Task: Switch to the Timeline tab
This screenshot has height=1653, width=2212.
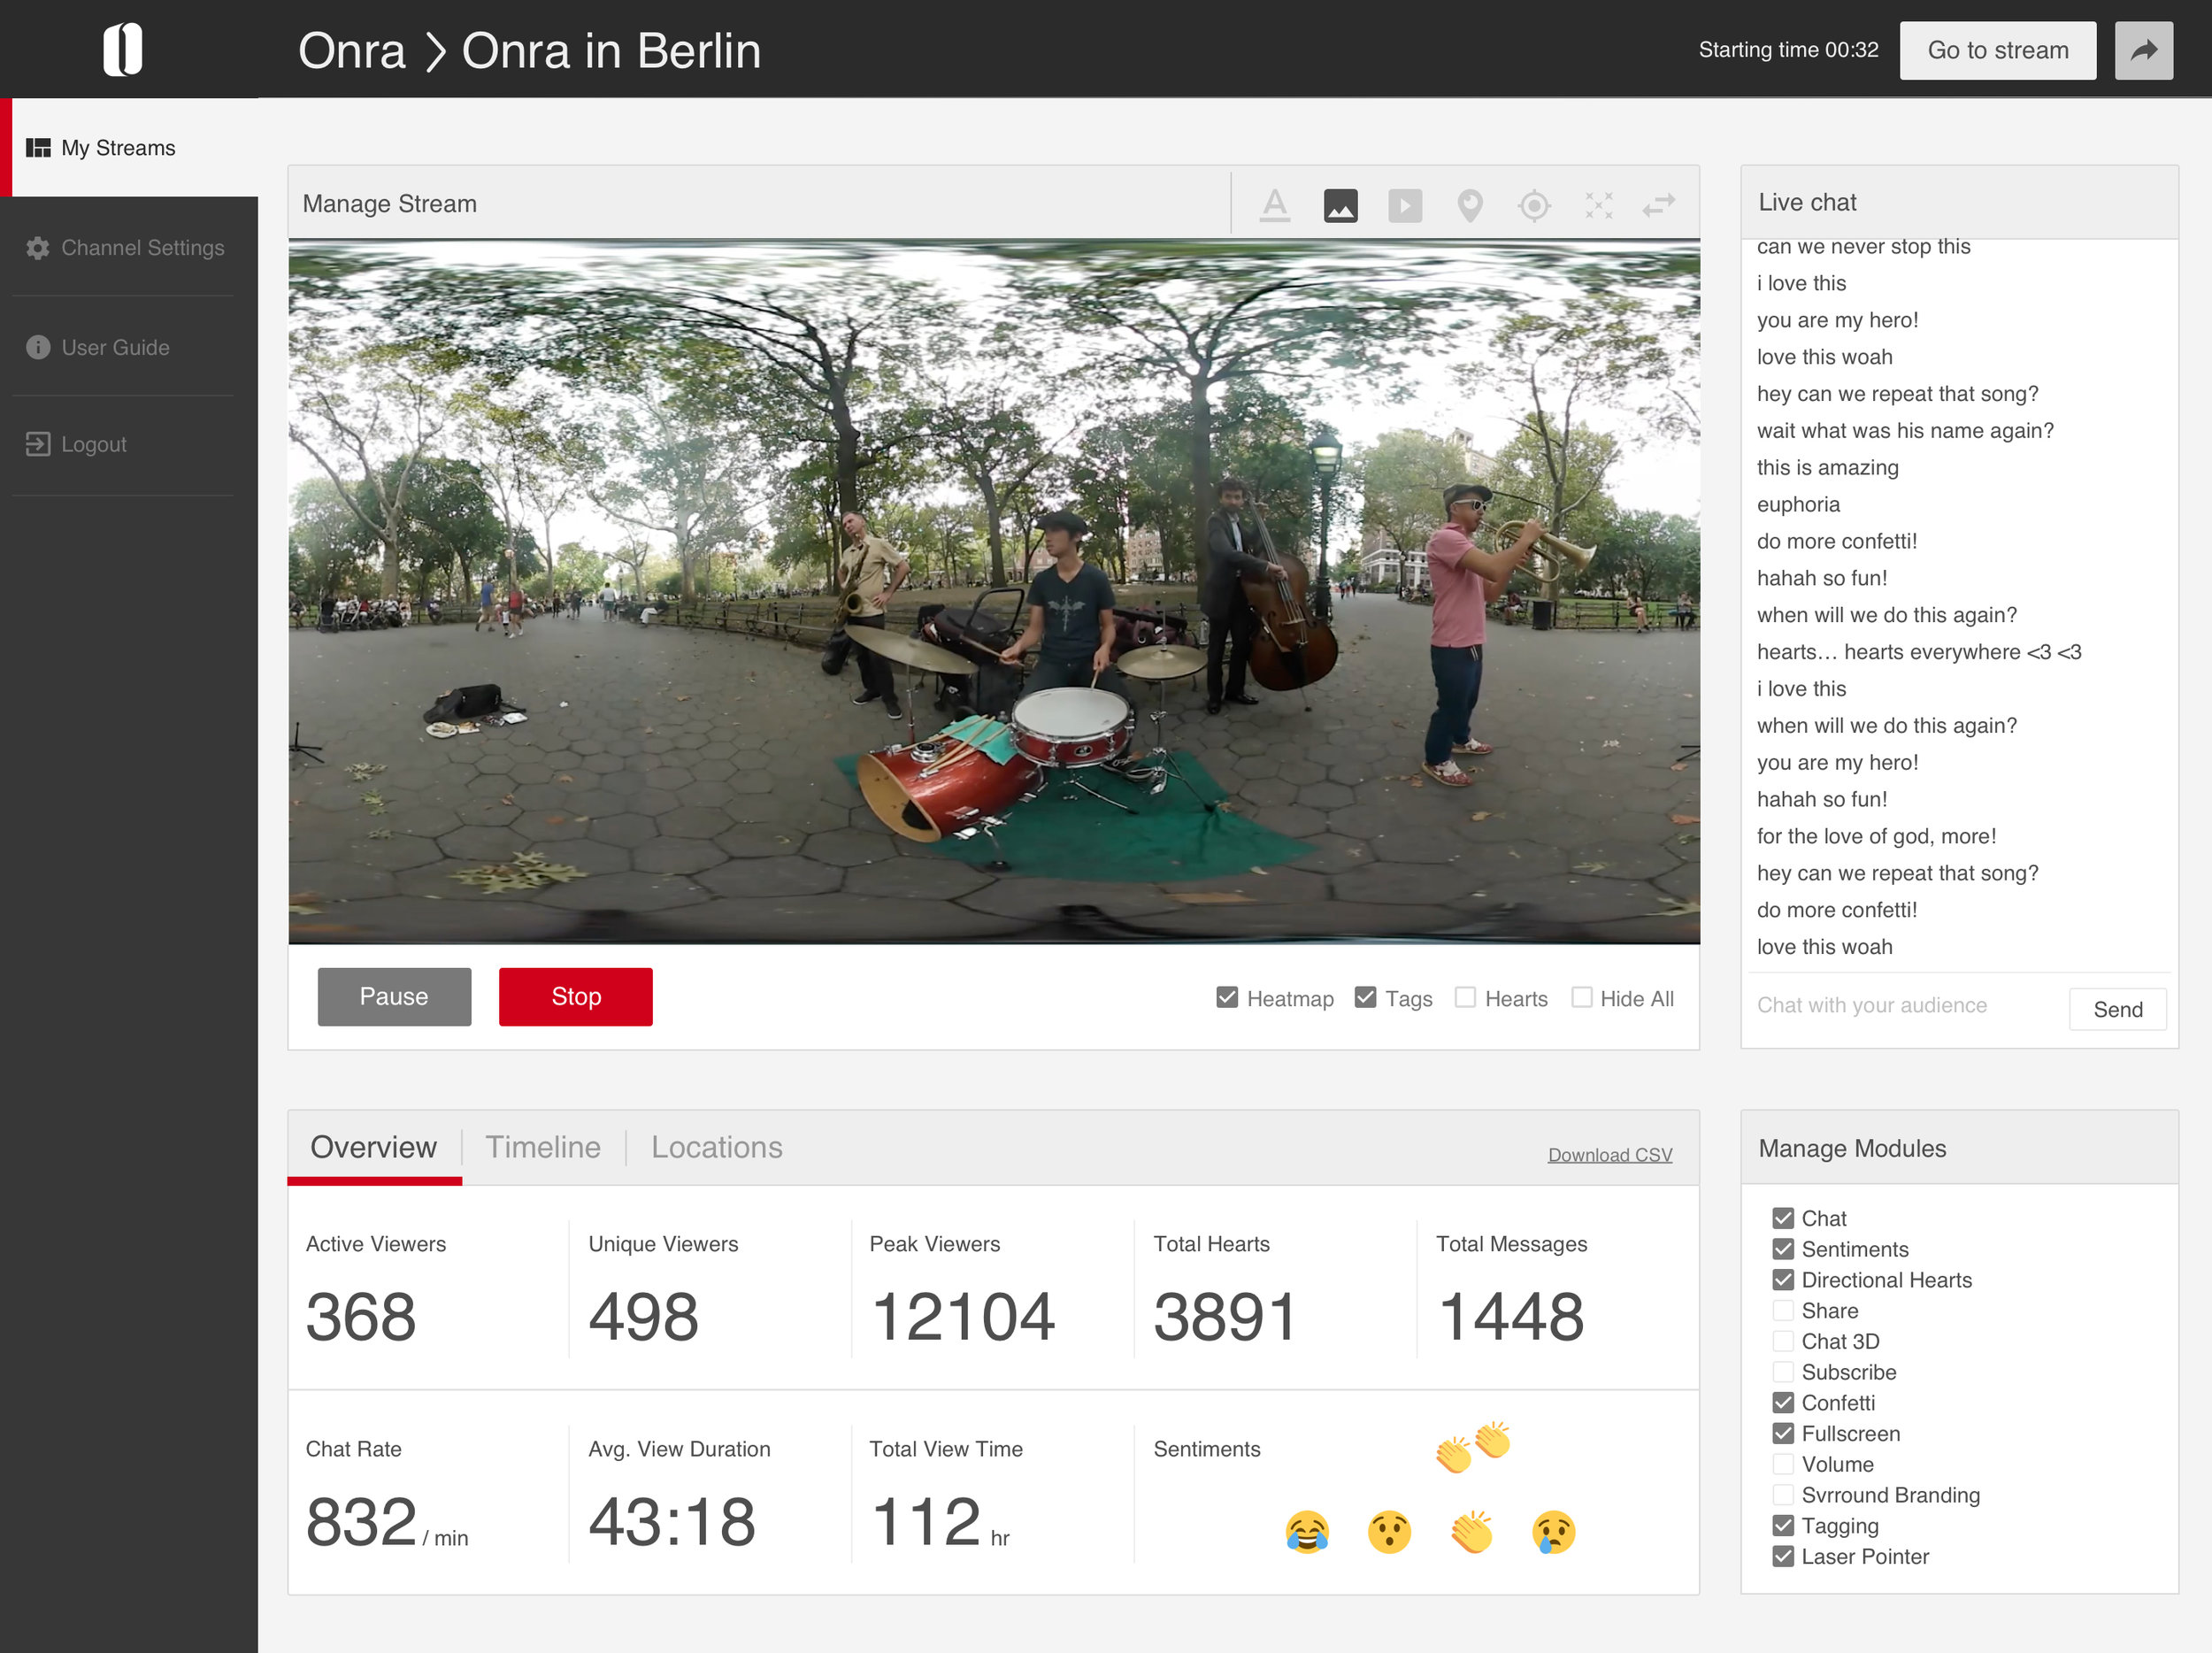Action: [543, 1148]
